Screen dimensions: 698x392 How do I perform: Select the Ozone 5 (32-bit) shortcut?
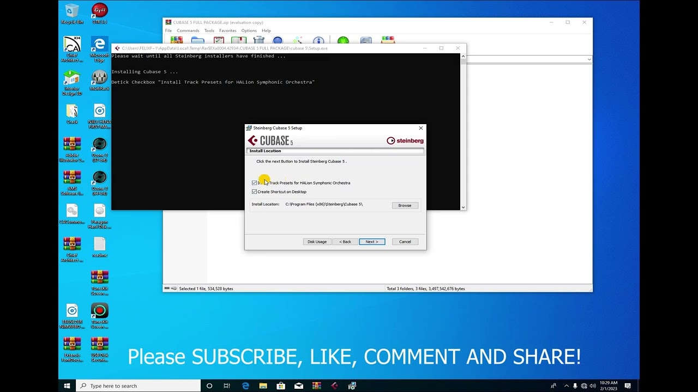pos(99,149)
